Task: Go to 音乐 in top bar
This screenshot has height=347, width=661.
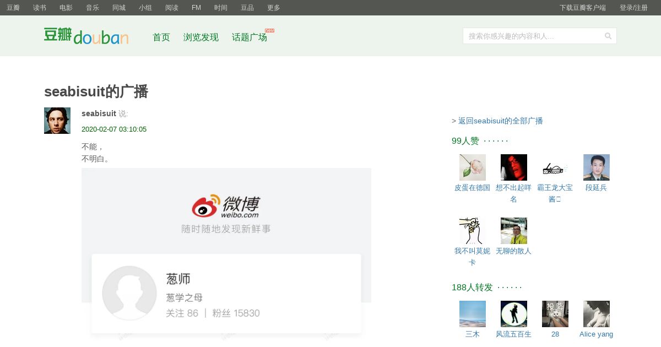Action: [93, 8]
